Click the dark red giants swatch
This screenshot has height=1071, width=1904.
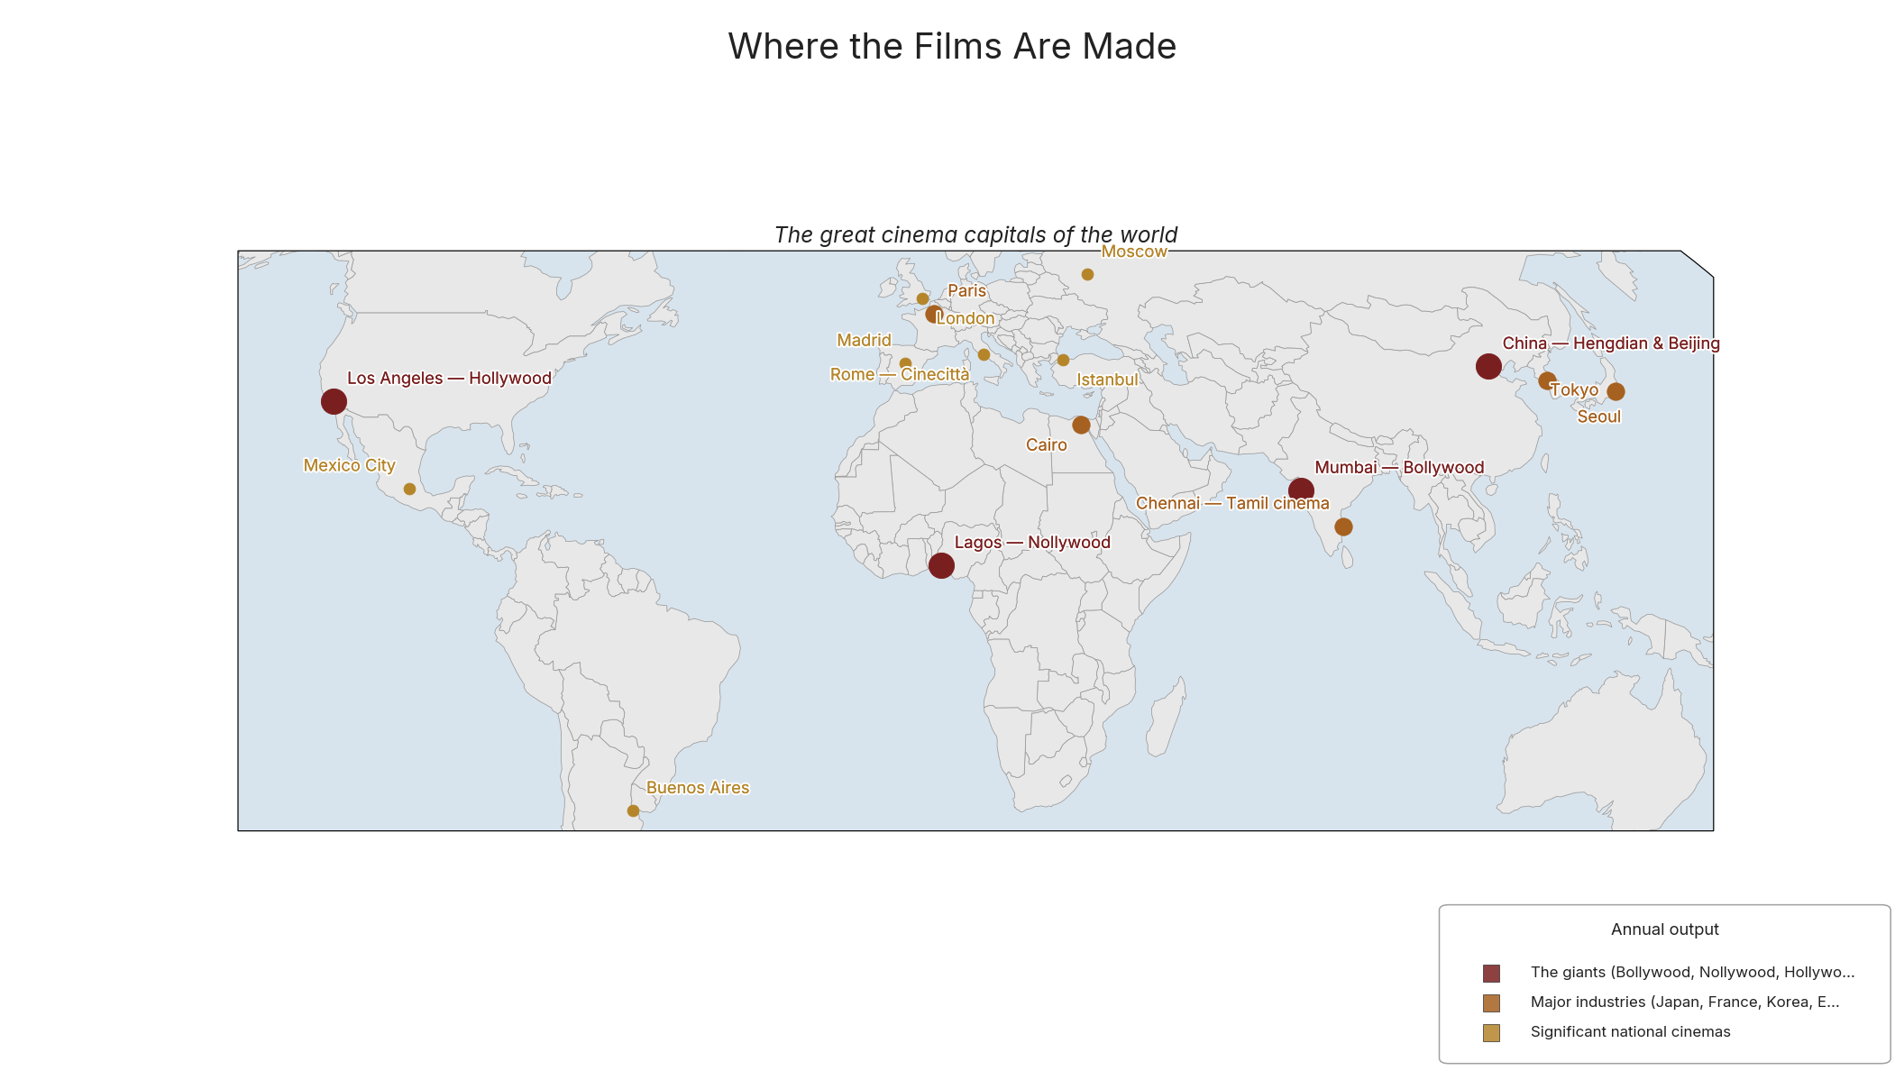click(1491, 974)
